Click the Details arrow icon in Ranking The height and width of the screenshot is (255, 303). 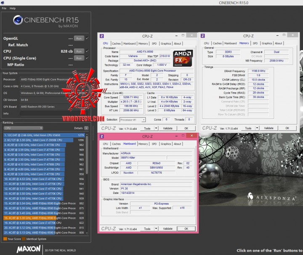[x=86, y=128]
